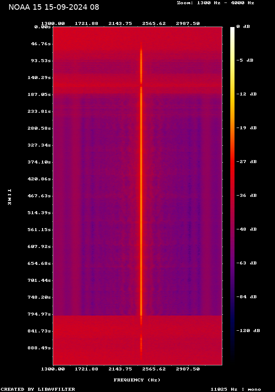
Task: Click the -120 dB color scale label
Action: [248, 330]
